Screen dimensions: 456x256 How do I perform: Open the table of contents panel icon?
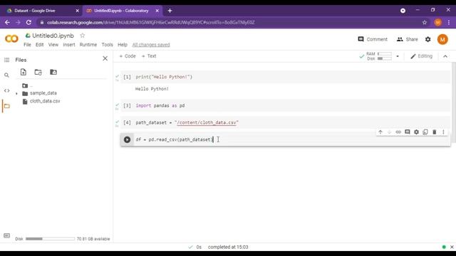6,60
